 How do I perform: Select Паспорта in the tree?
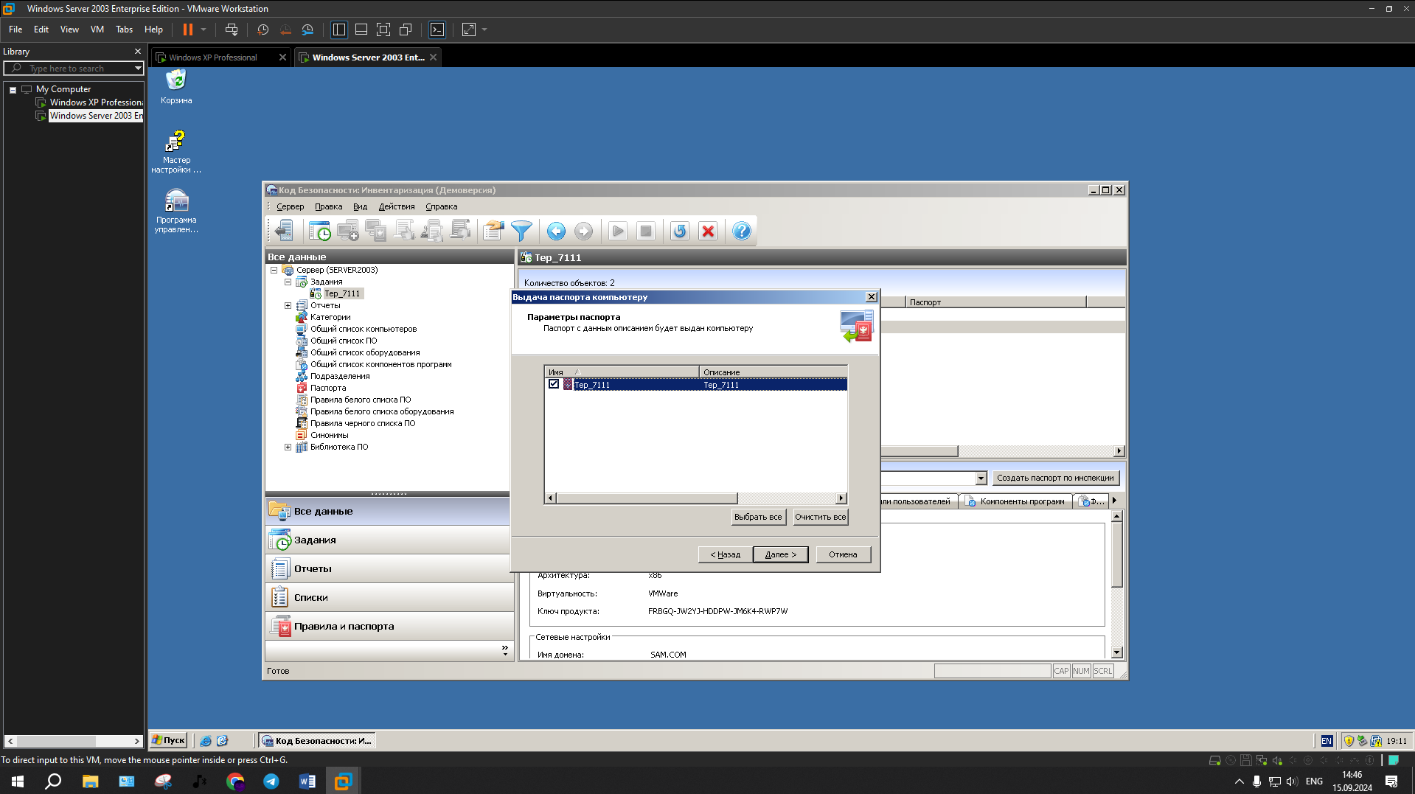point(327,388)
